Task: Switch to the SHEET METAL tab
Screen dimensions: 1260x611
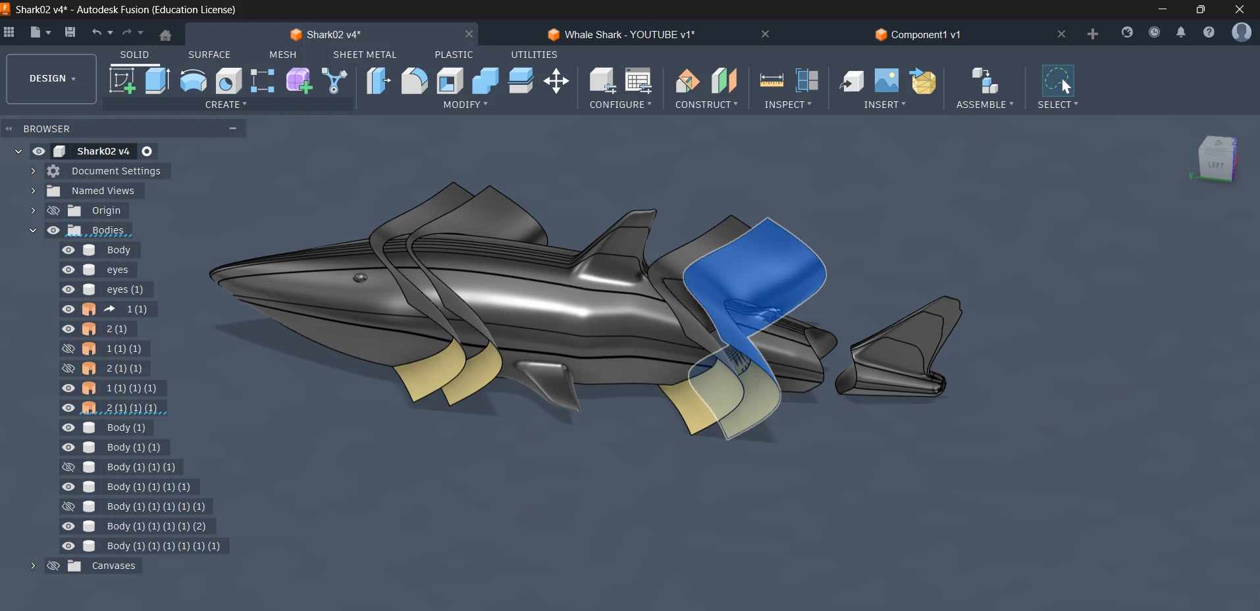Action: click(x=365, y=55)
